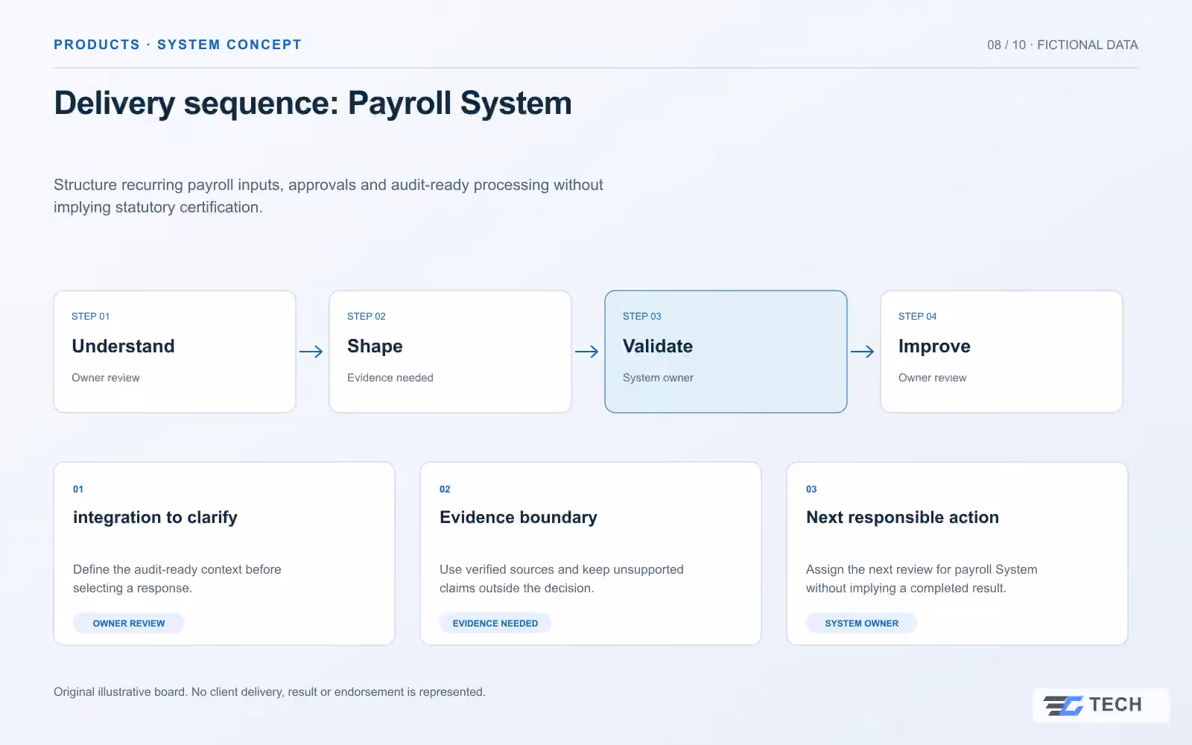Viewport: 1192px width, 745px height.
Task: Click the '08 / 10 · FICTIONAL DATA' page indicator
Action: [1062, 45]
